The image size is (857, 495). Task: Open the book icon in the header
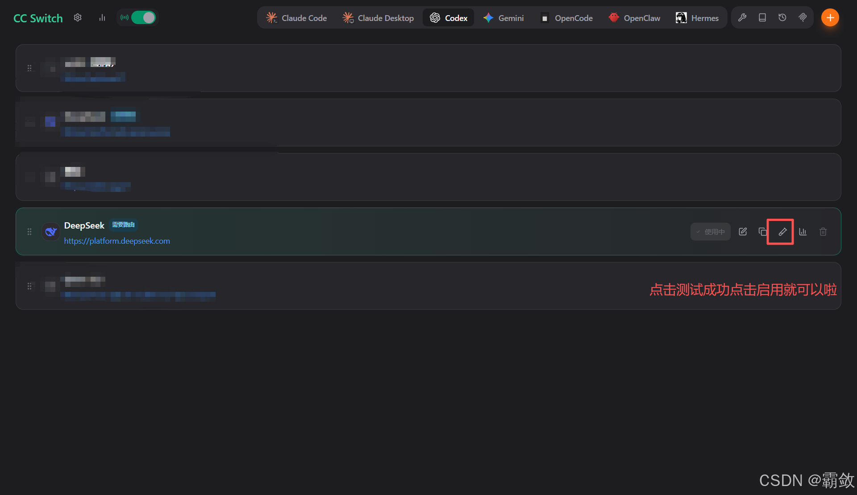[x=762, y=17]
